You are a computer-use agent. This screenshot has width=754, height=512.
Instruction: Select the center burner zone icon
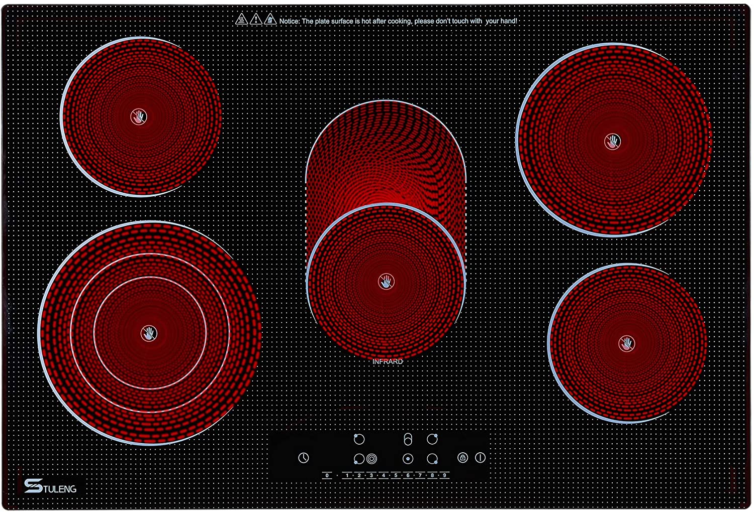click(408, 458)
